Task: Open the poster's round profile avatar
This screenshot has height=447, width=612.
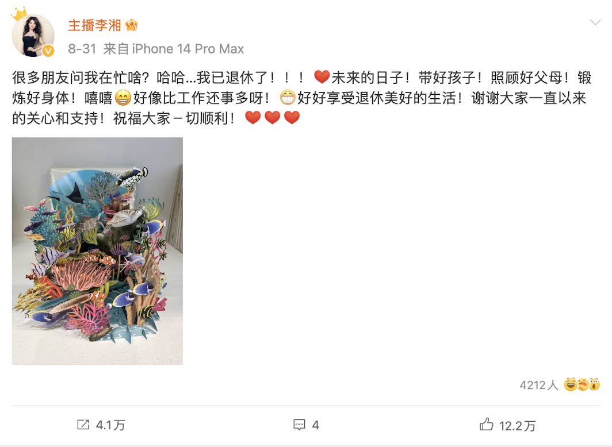Action: click(x=33, y=36)
